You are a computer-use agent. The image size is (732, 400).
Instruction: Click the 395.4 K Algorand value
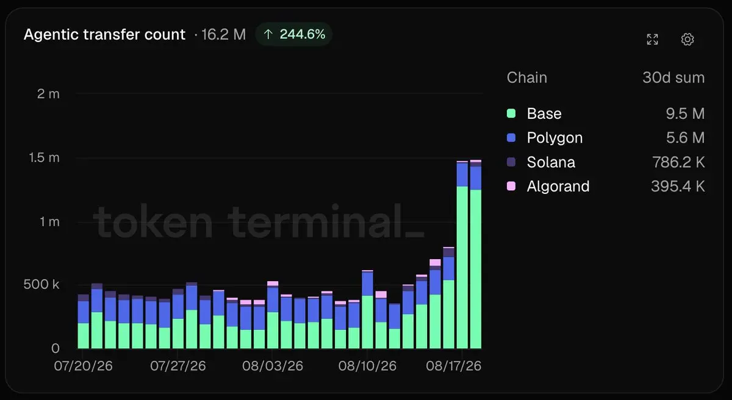678,186
